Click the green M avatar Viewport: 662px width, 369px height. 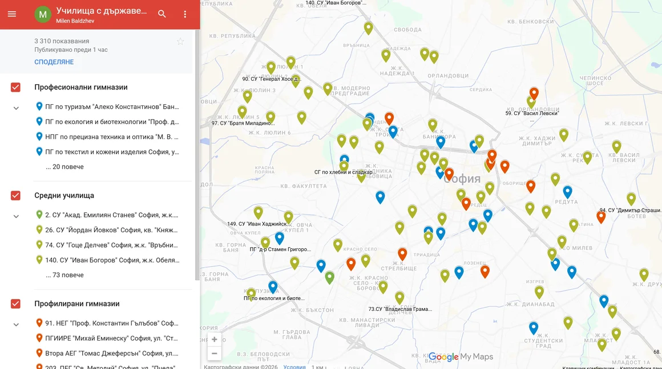point(43,14)
